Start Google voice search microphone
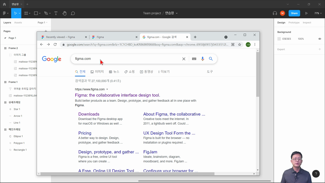This screenshot has height=183, width=325. point(203,59)
